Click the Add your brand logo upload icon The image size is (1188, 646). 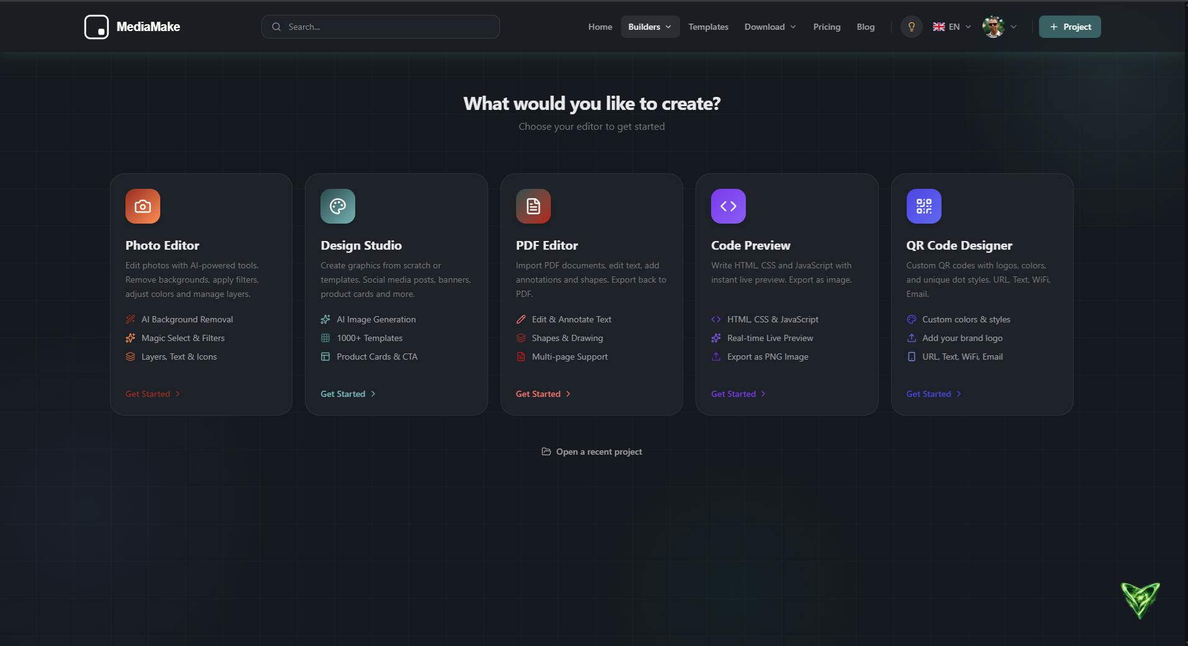[x=912, y=338]
